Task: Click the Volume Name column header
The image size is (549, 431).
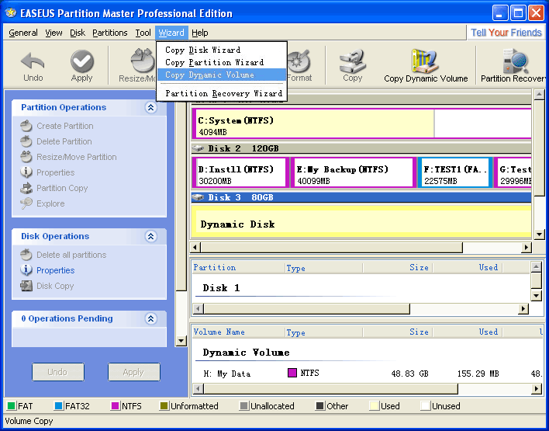Action: tap(239, 332)
